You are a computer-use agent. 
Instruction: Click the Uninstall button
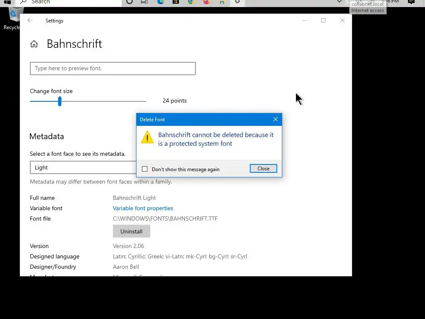[132, 231]
